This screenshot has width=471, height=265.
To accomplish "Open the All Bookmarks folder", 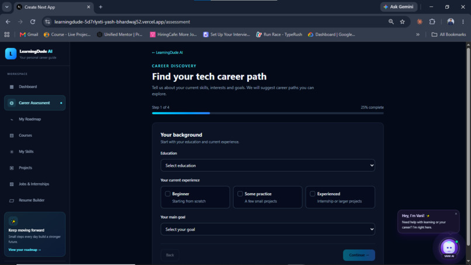I will pos(448,35).
